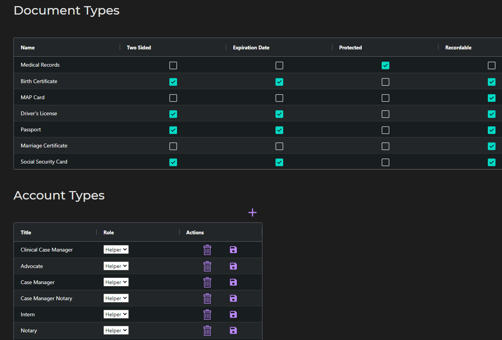Check Expiration Date for Marriage Certificate
502x340 pixels.
(279, 146)
